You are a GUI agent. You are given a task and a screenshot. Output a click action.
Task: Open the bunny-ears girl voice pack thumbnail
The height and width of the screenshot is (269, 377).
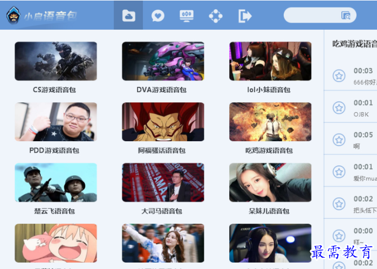tap(163, 243)
